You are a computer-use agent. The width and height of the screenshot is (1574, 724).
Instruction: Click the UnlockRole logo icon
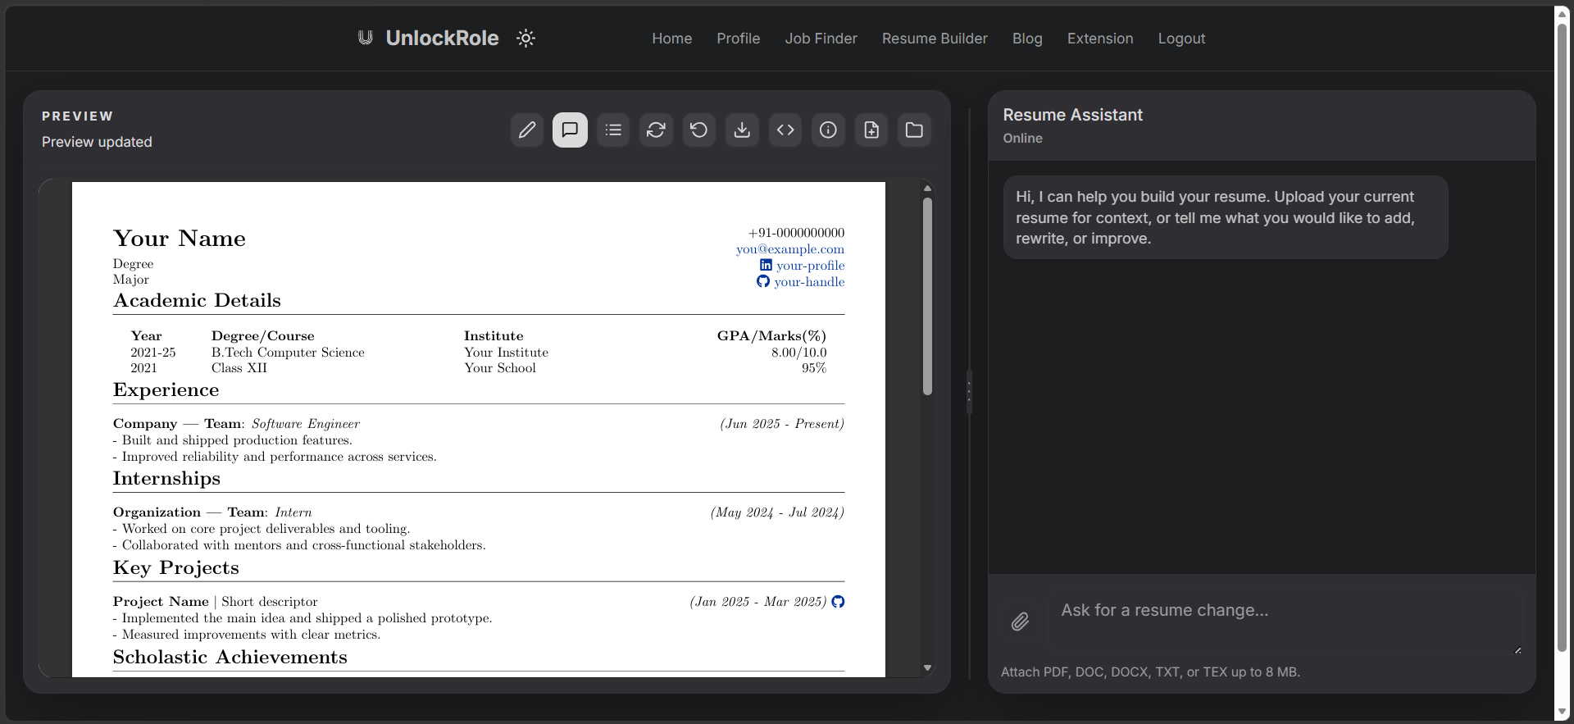pos(366,38)
